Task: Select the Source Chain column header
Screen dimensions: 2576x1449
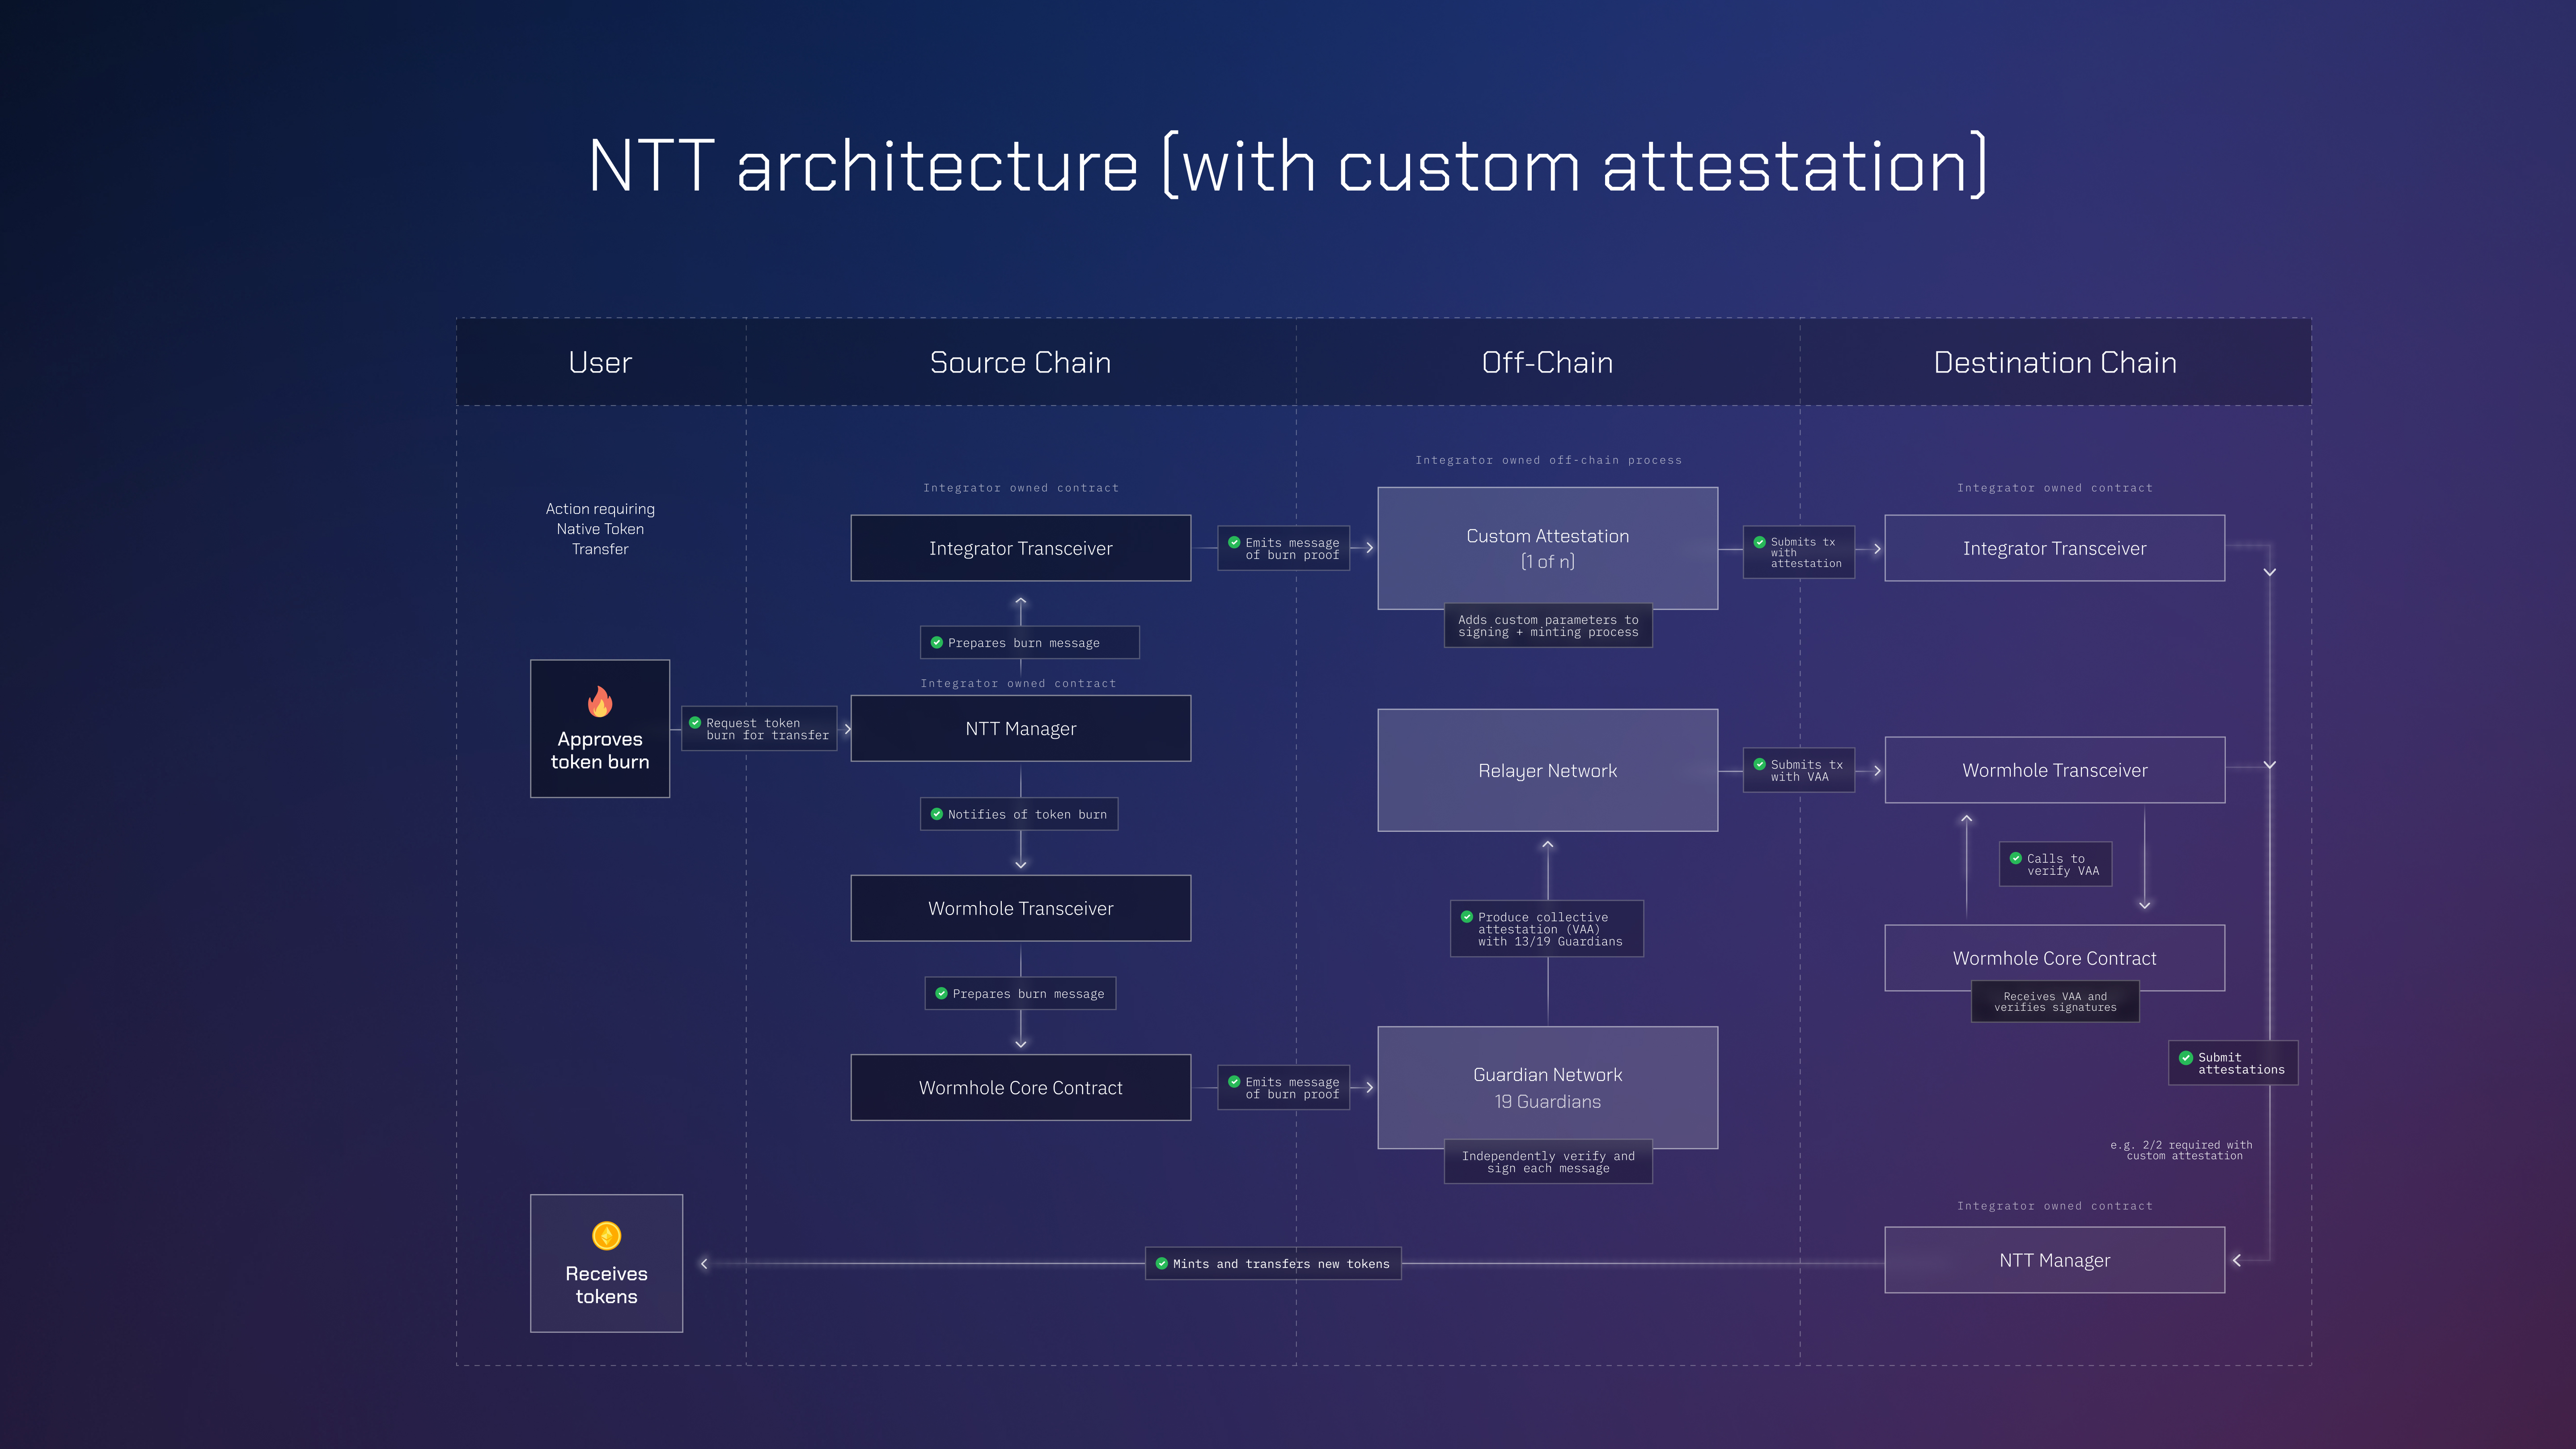Action: [1020, 362]
